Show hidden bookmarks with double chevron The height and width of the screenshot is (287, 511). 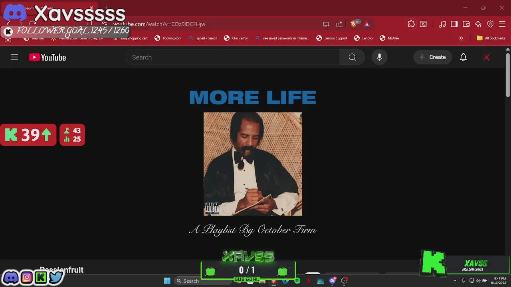pos(461,38)
